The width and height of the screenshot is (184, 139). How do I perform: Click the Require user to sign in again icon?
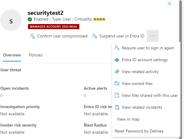[117, 48]
